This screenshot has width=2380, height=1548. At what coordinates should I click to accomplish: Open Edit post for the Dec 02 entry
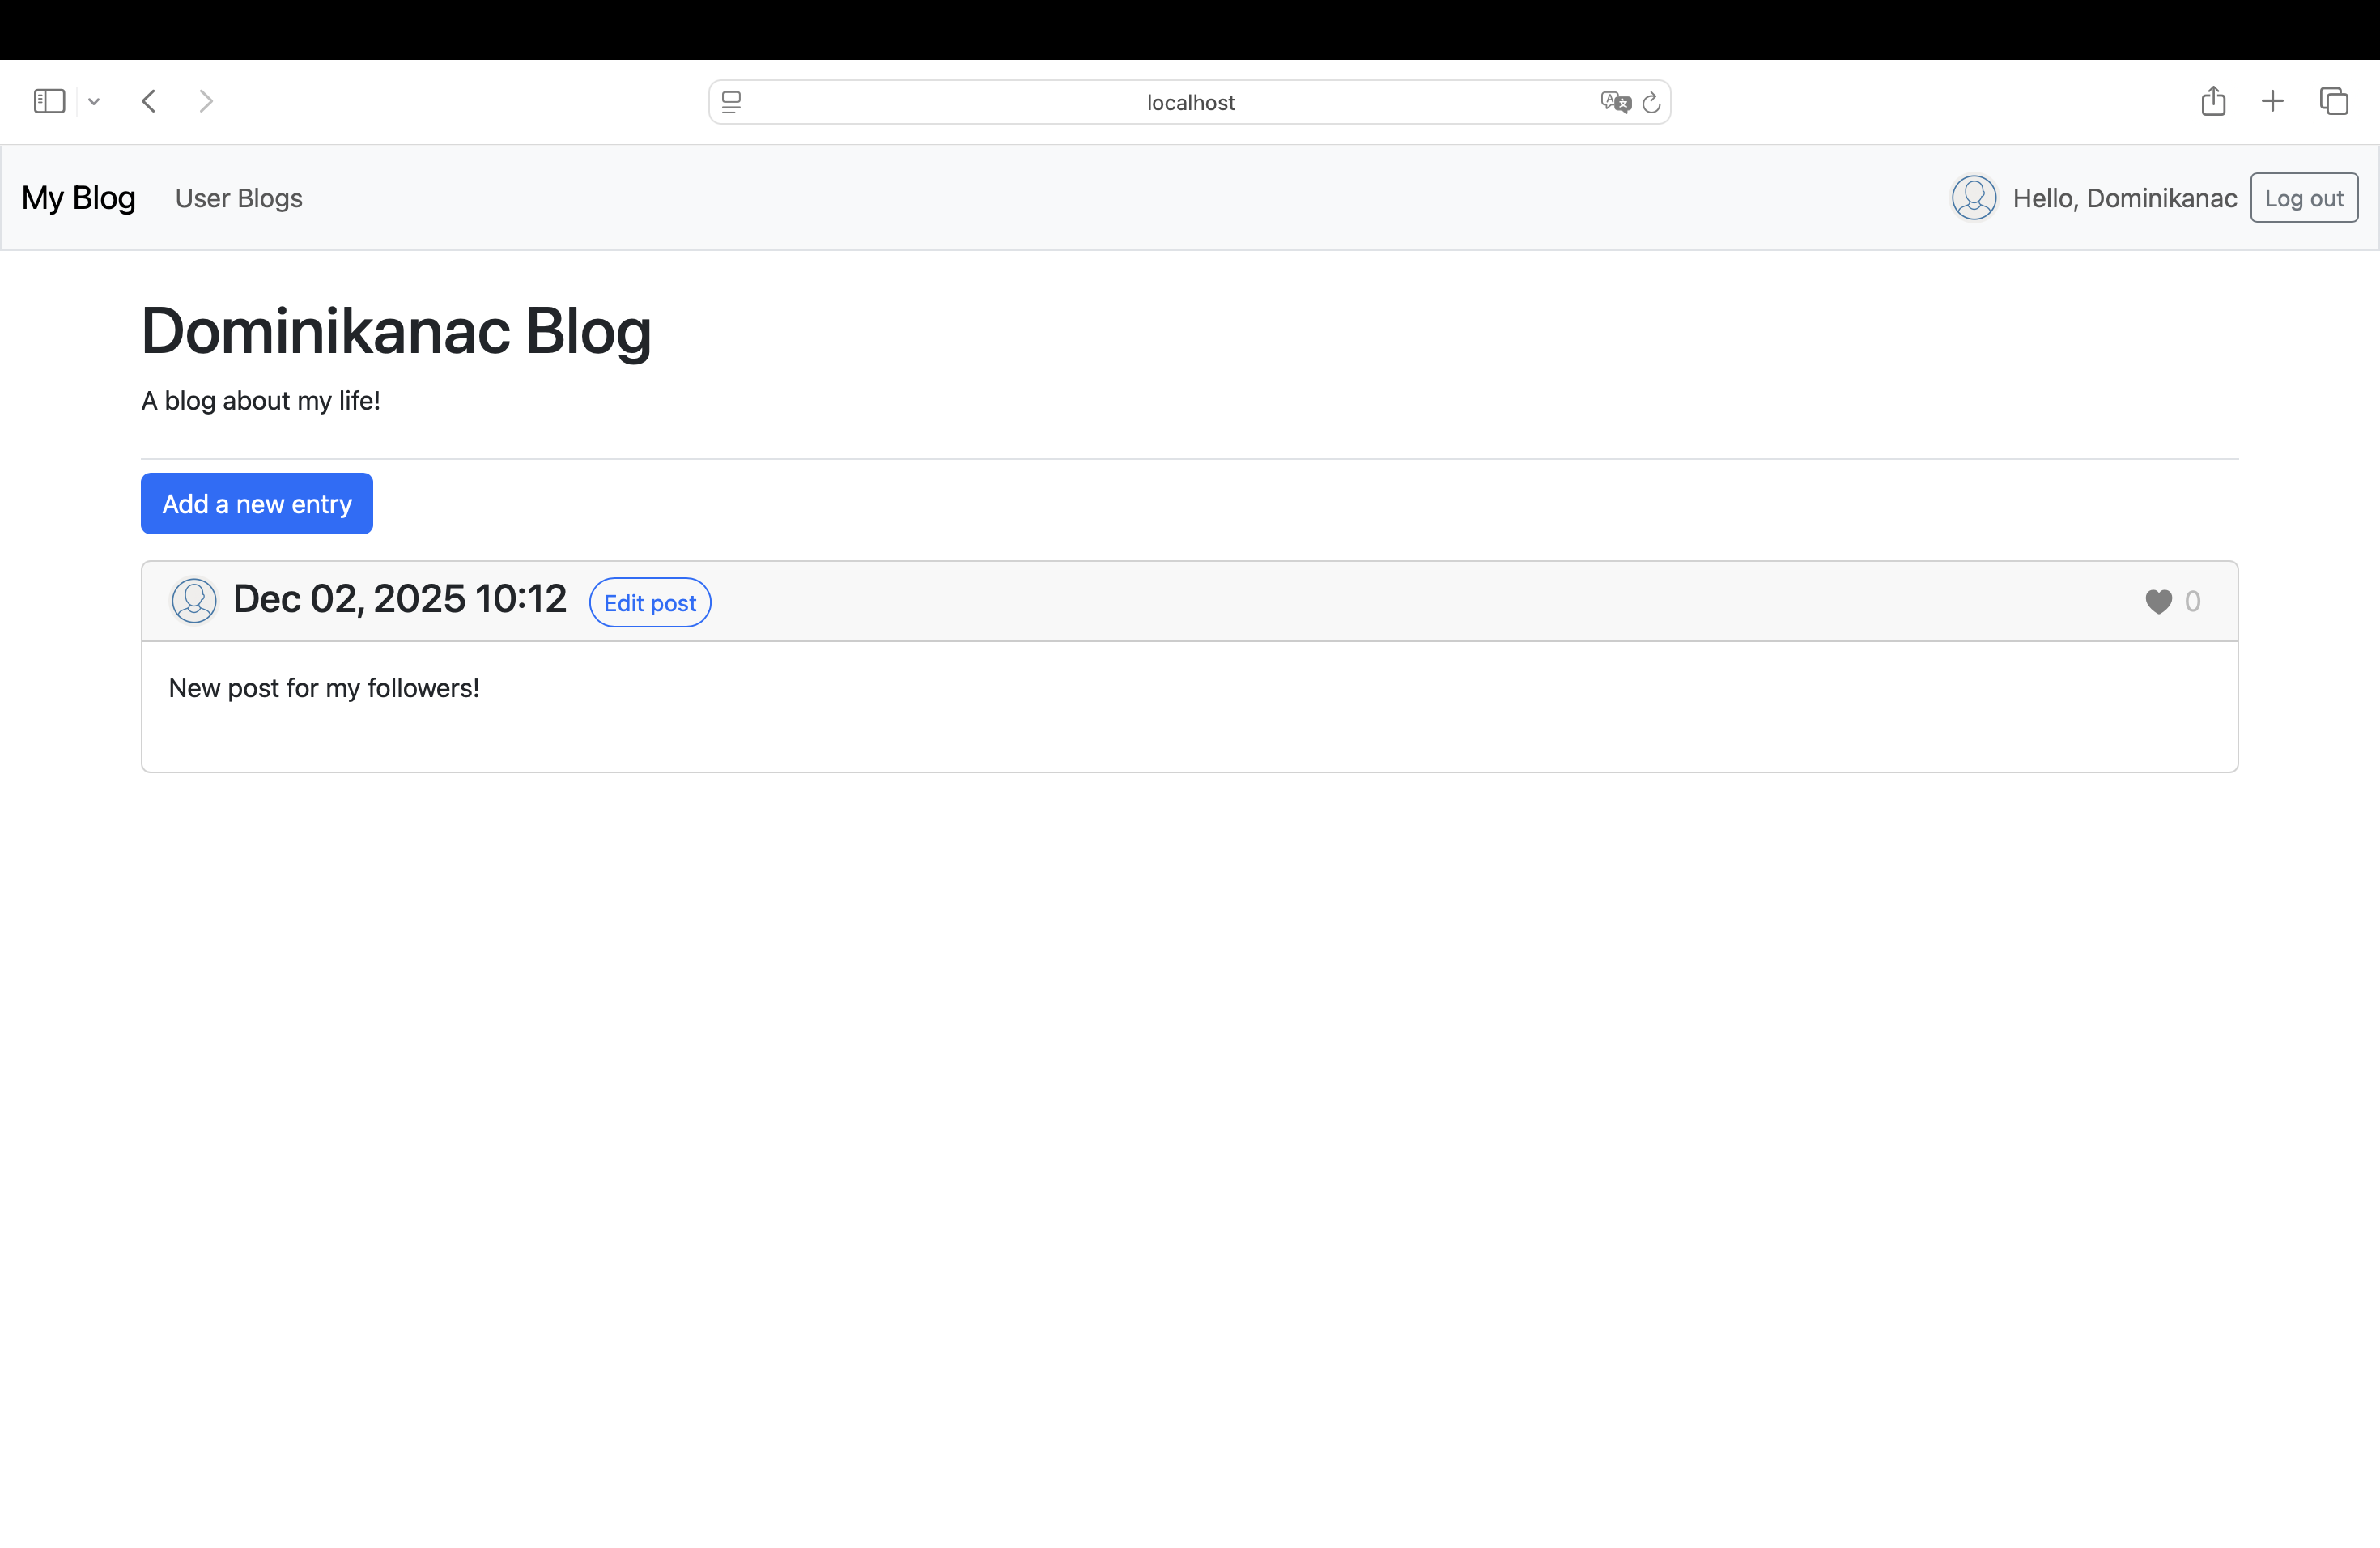pyautogui.click(x=650, y=601)
